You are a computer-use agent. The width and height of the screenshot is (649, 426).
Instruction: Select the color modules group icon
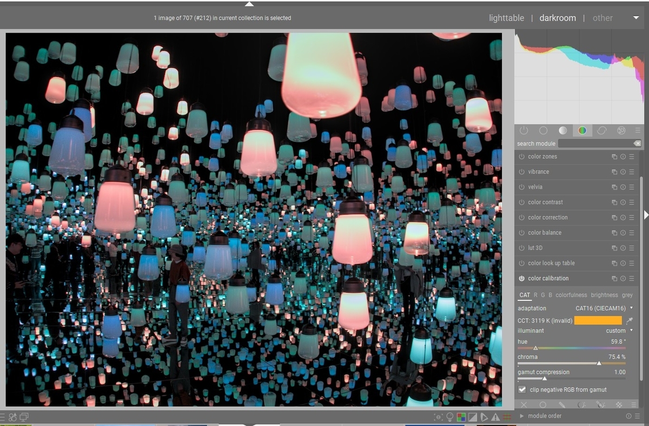click(582, 130)
